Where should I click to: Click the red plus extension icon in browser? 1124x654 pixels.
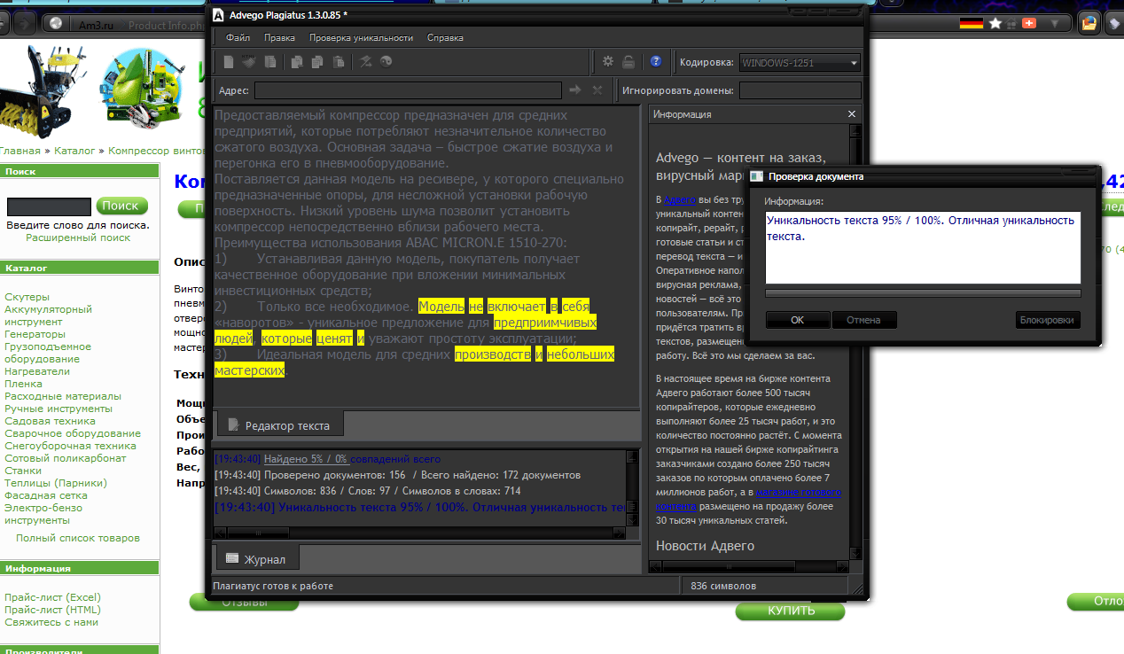coord(1029,23)
